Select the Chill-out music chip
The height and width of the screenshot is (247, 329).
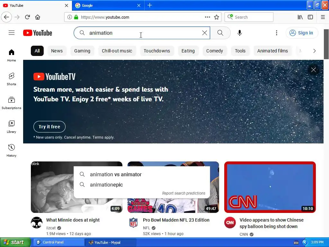point(117,51)
